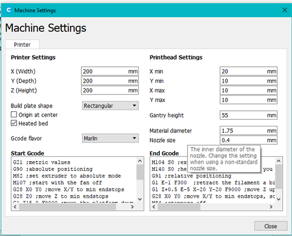Close the Machine Settings window with X
The height and width of the screenshot is (236, 292).
(285, 10)
